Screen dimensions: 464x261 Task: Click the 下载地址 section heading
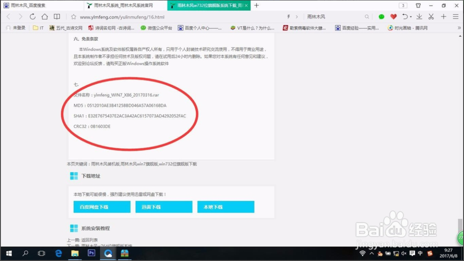point(91,176)
